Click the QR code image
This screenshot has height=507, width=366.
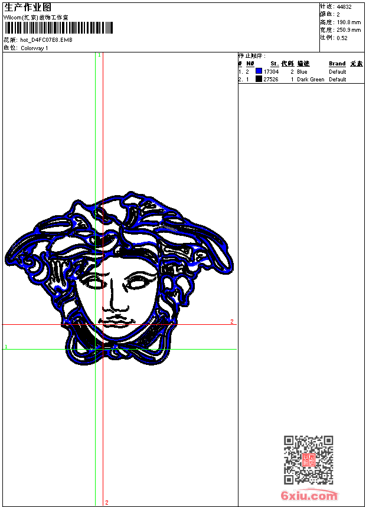[x=308, y=460]
